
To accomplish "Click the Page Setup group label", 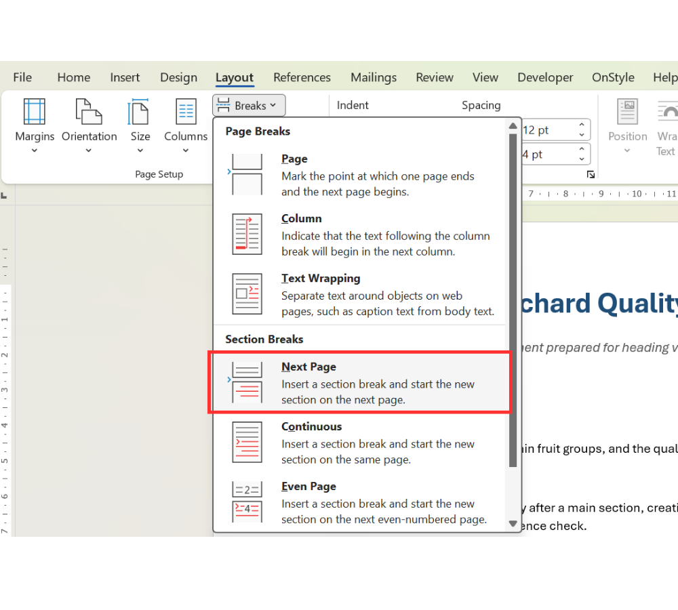I will pos(159,174).
